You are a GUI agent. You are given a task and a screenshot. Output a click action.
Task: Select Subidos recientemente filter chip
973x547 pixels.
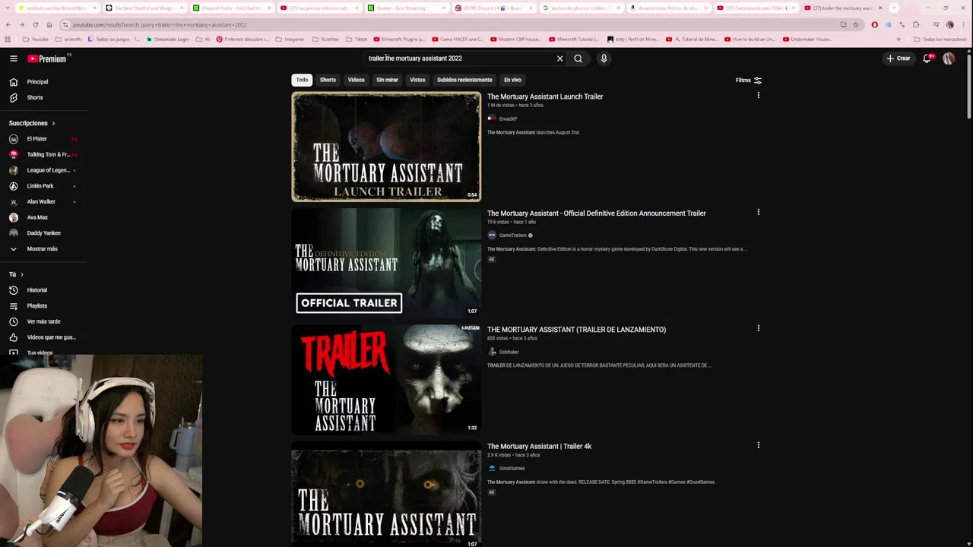[x=464, y=80]
